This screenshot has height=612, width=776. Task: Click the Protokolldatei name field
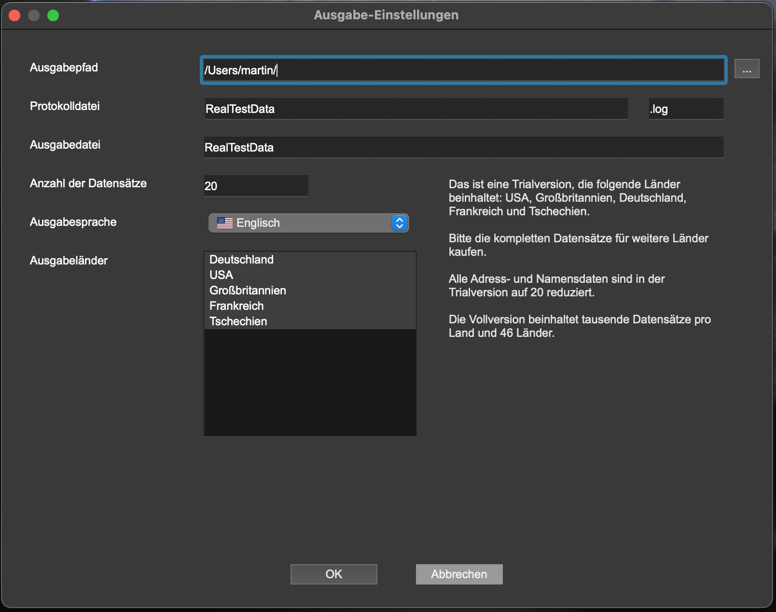pyautogui.click(x=416, y=109)
